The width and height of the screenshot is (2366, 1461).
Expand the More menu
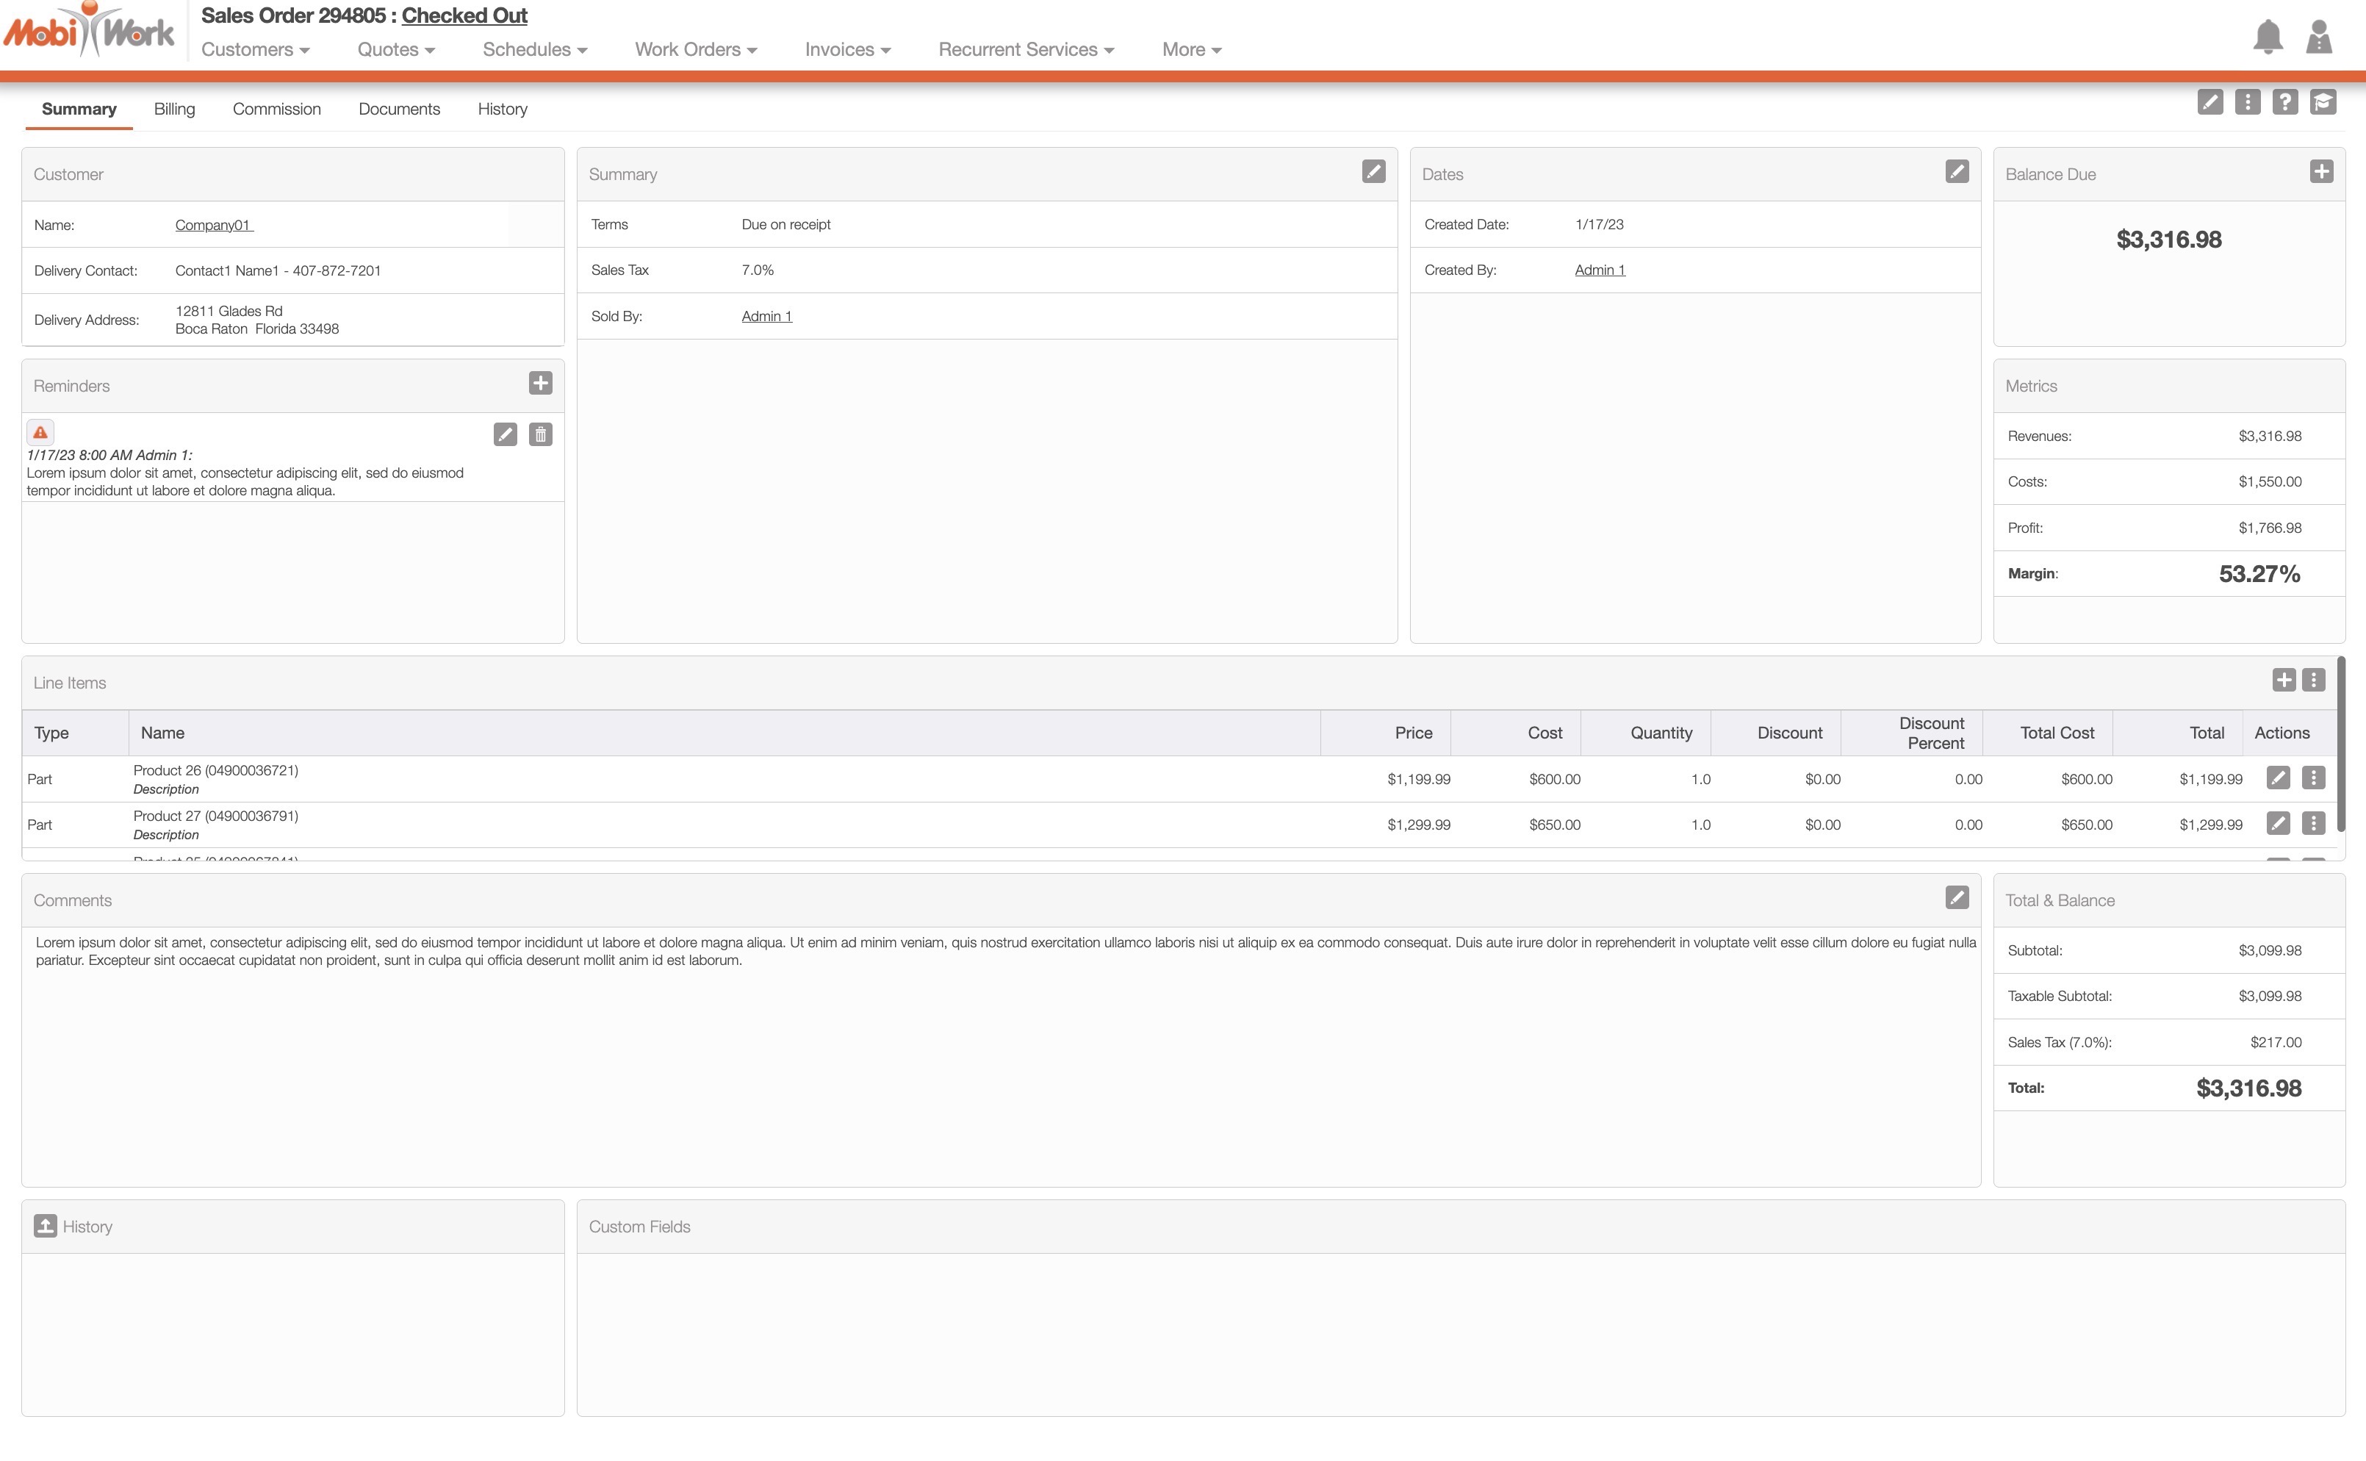tap(1191, 49)
